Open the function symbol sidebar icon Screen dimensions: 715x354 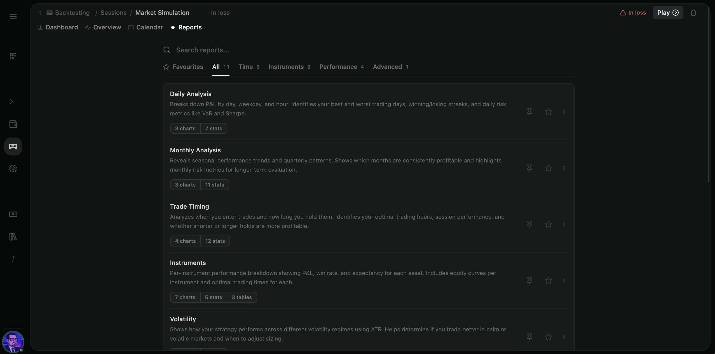13,259
